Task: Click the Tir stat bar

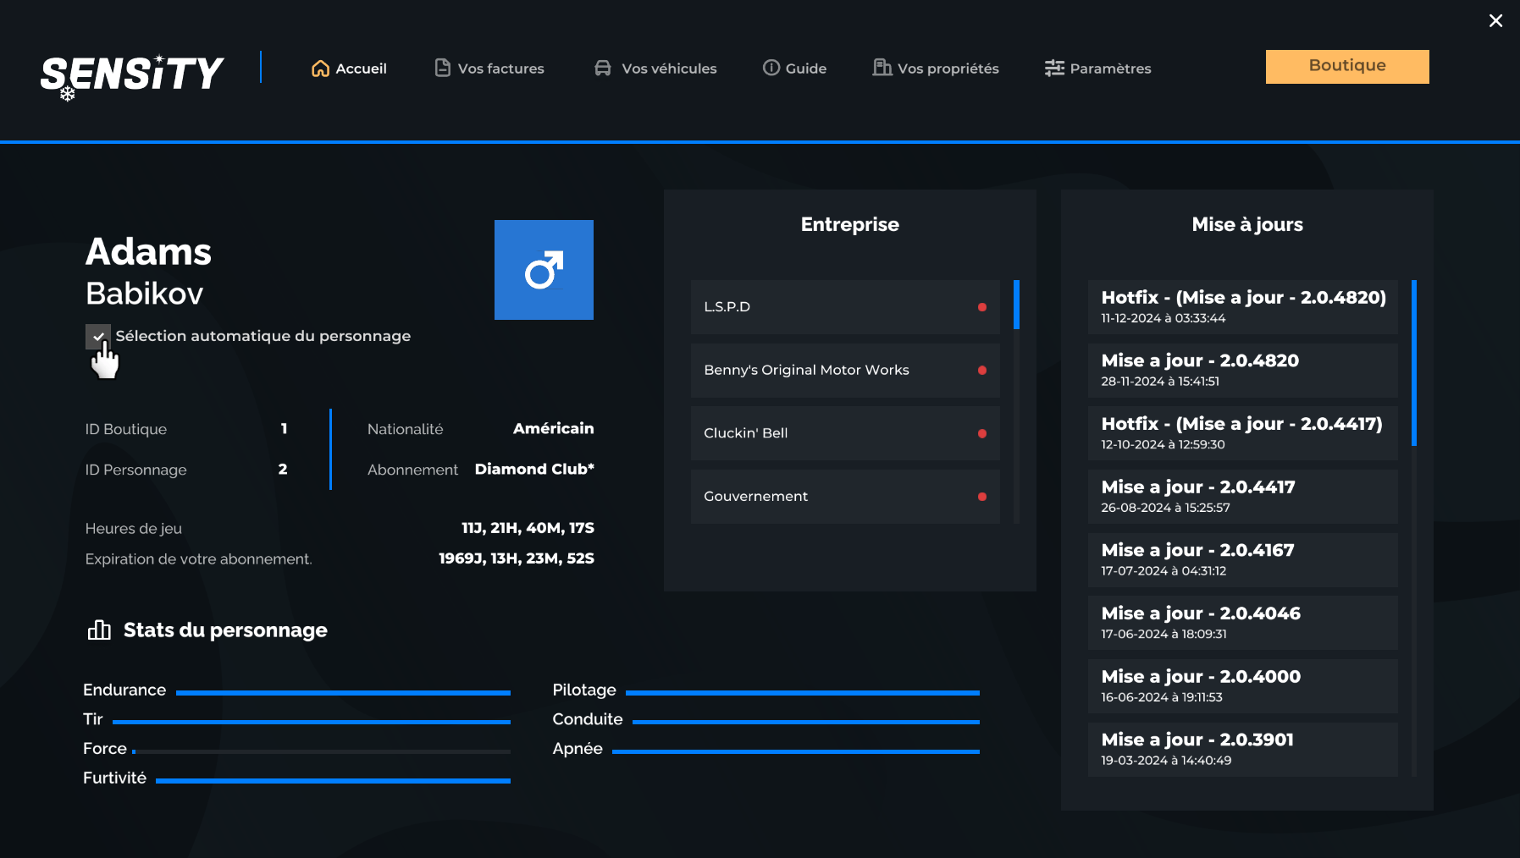Action: click(312, 722)
